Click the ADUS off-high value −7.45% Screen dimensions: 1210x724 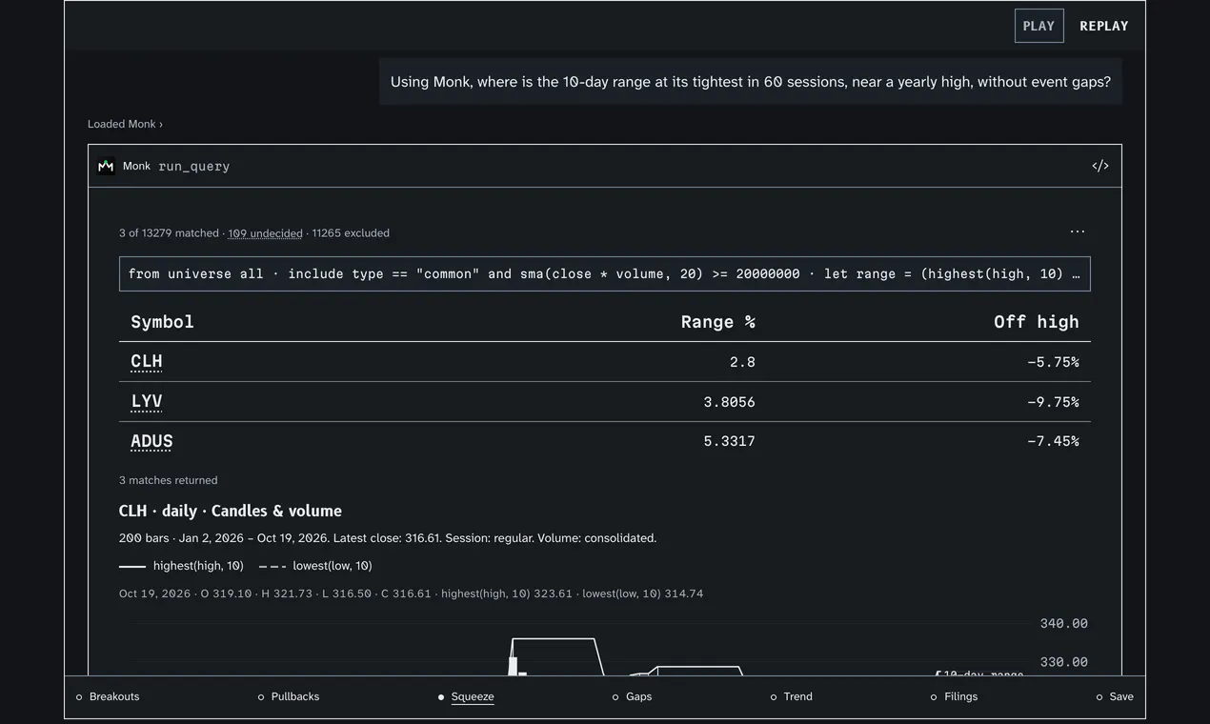point(1053,442)
